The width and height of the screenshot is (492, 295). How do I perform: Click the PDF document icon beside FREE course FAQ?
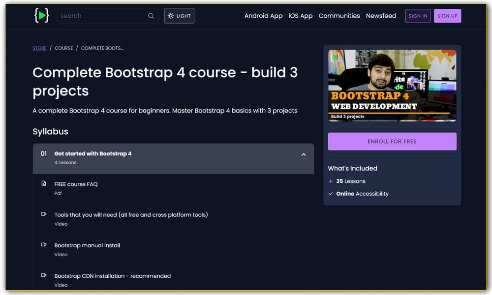point(44,183)
